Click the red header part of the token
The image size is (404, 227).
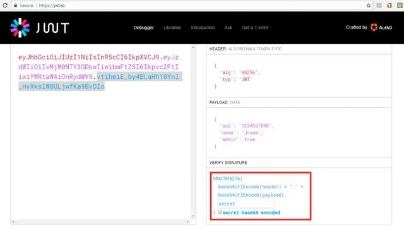click(x=88, y=57)
